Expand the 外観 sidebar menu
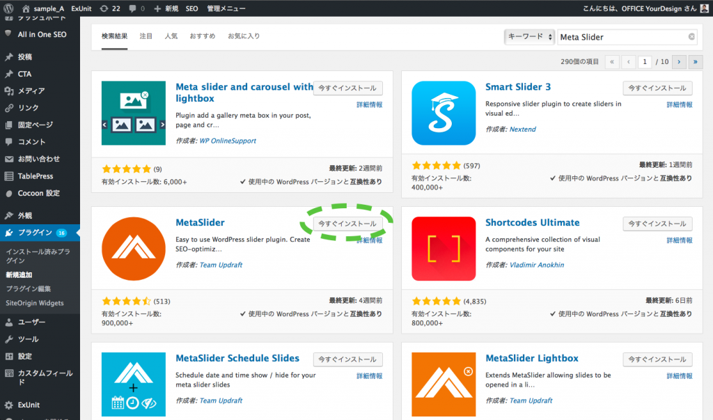This screenshot has height=420, width=713. pos(25,216)
